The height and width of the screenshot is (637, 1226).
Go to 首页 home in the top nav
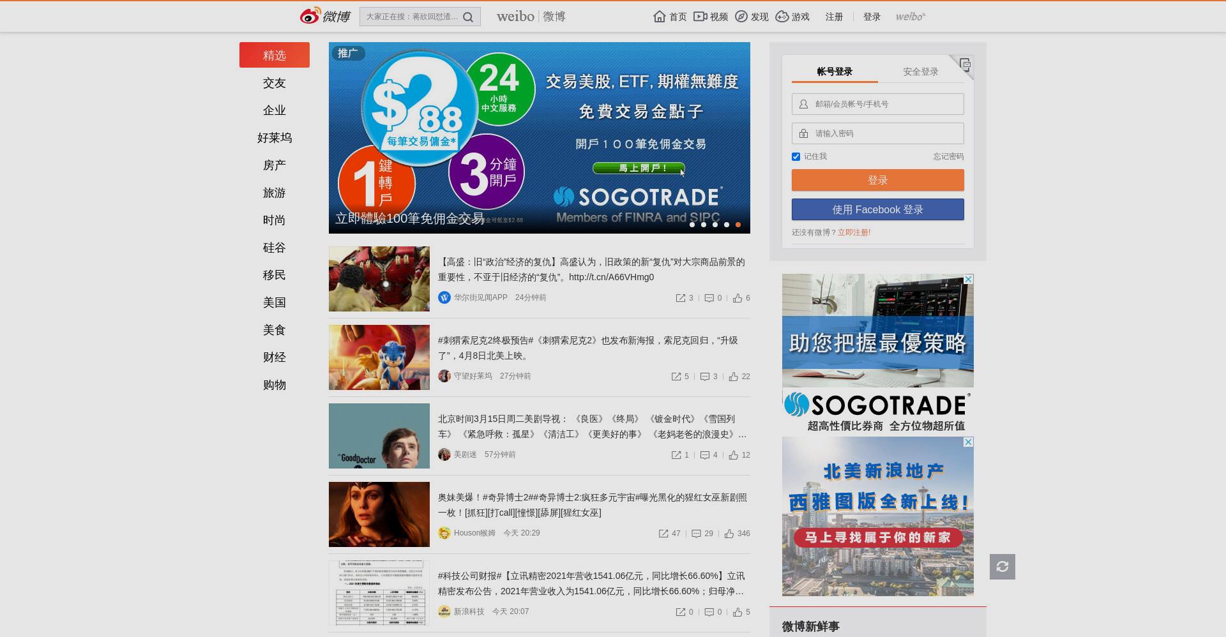point(670,17)
